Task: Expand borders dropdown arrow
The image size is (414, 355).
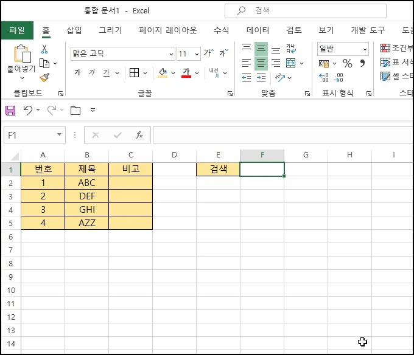Action: click(x=146, y=73)
